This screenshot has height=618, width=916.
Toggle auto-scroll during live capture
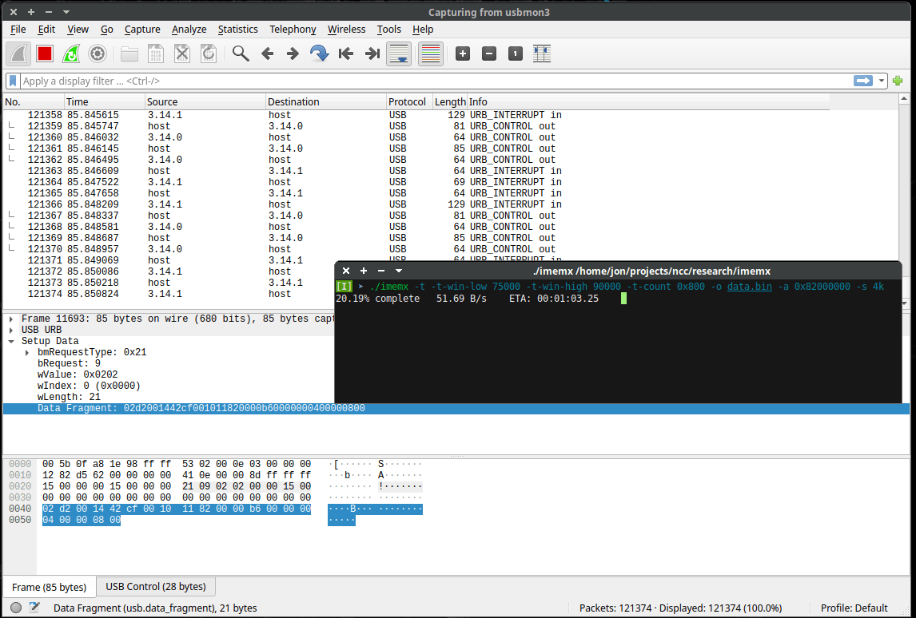click(x=399, y=54)
